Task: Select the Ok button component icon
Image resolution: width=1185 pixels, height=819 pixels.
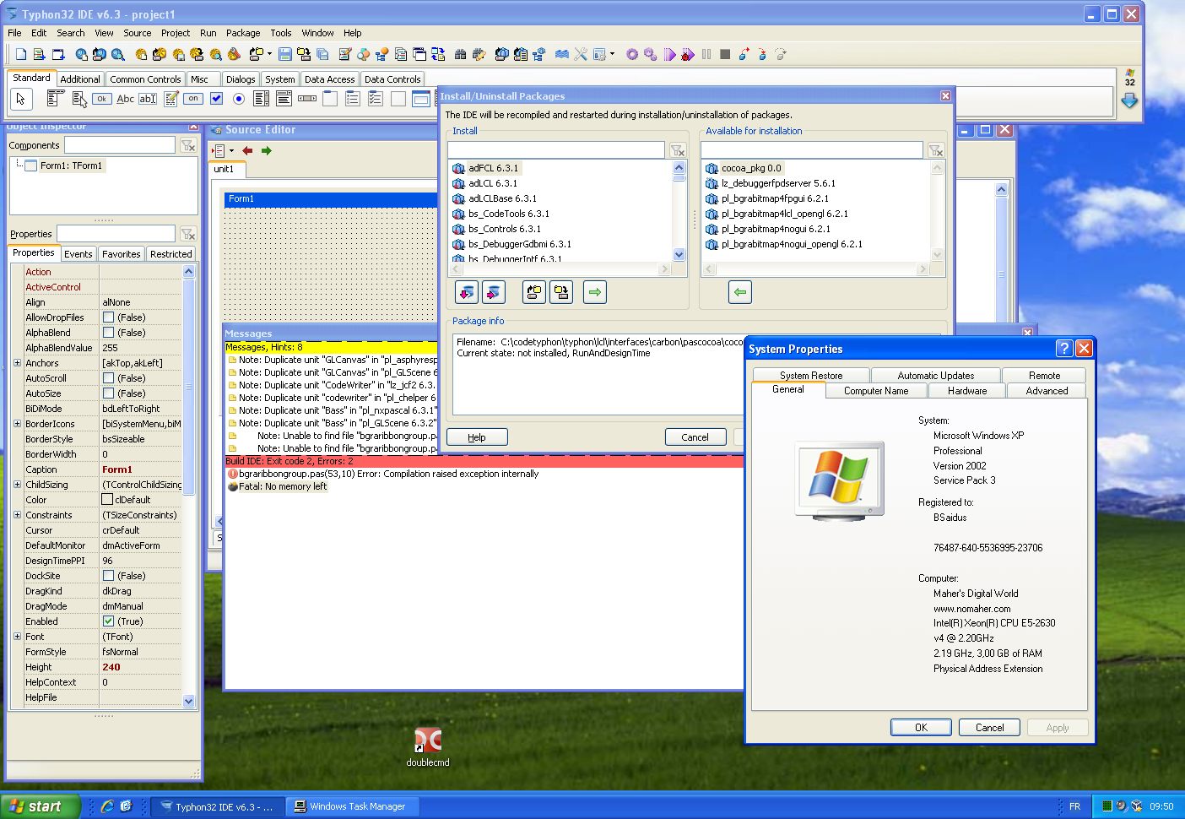Action: 101,99
